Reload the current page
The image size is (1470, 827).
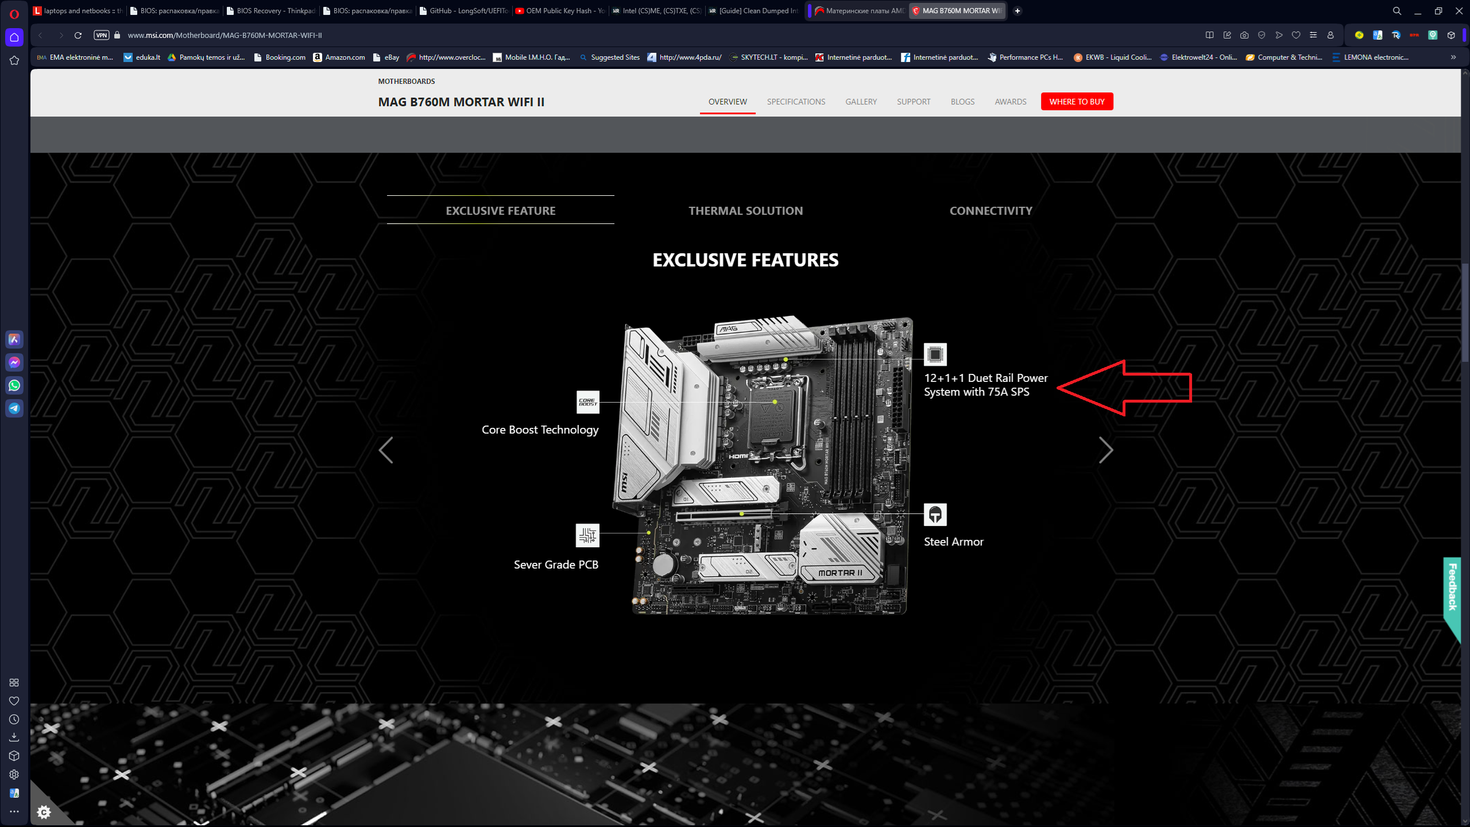pyautogui.click(x=78, y=35)
